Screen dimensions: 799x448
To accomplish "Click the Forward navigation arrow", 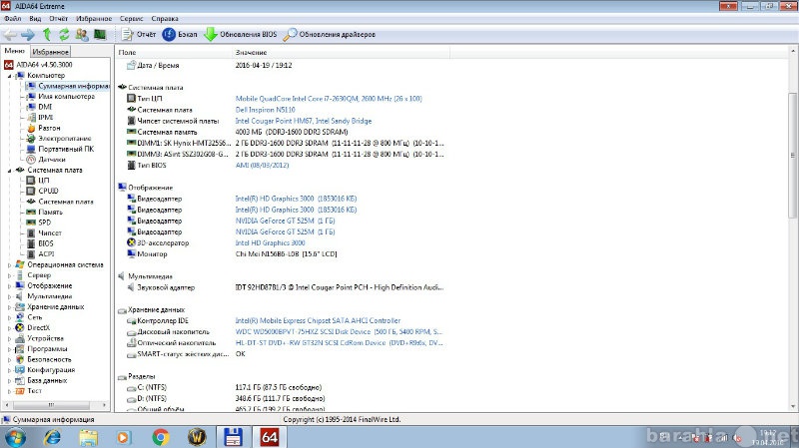I will pos(28,35).
